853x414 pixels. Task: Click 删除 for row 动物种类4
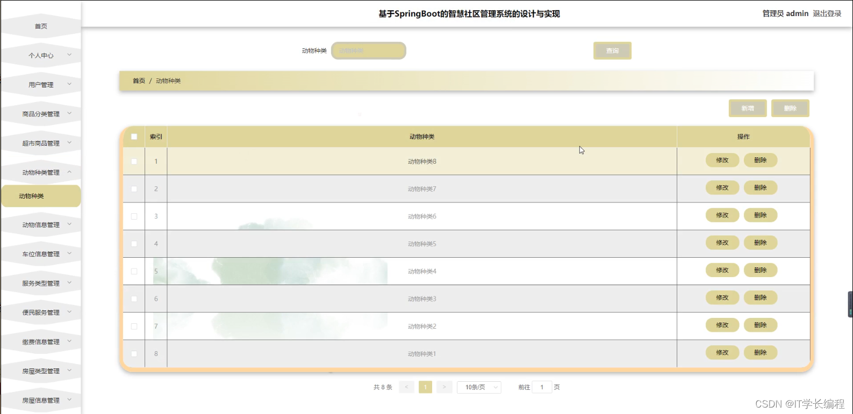coord(761,270)
